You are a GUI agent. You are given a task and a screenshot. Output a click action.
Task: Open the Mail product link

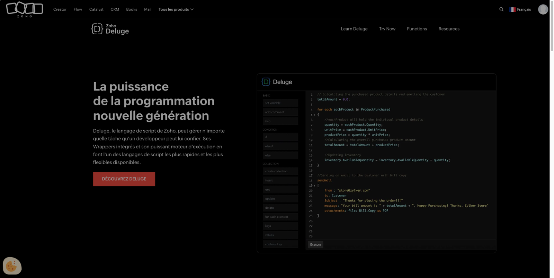tap(148, 9)
